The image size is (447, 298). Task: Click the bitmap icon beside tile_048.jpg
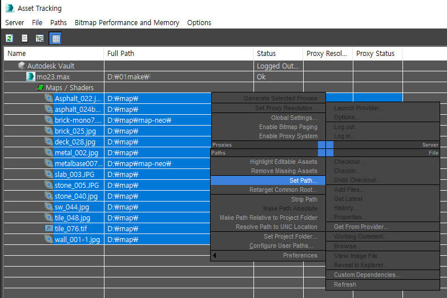49,218
